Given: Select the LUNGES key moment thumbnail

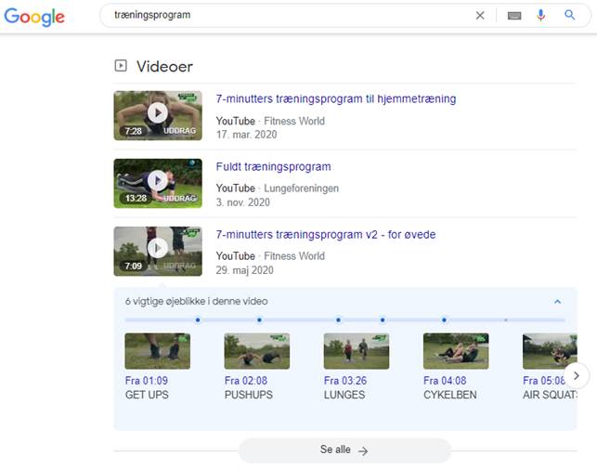Looking at the screenshot, I should [356, 352].
